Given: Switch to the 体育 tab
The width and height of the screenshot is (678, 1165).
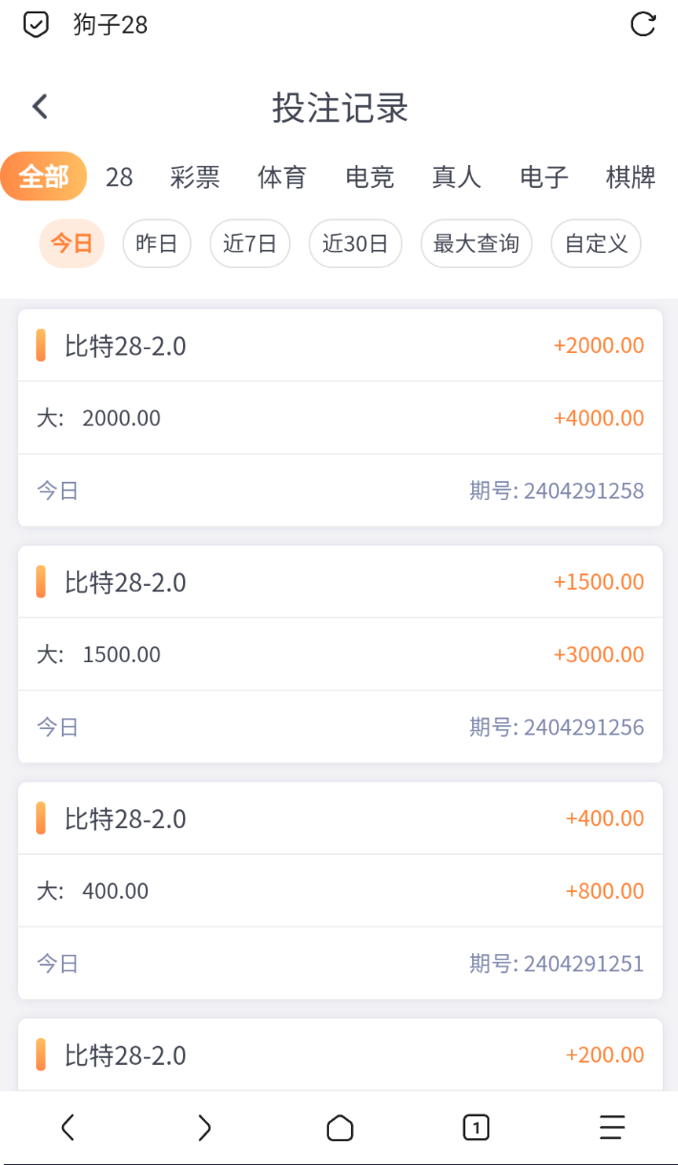Looking at the screenshot, I should (282, 177).
